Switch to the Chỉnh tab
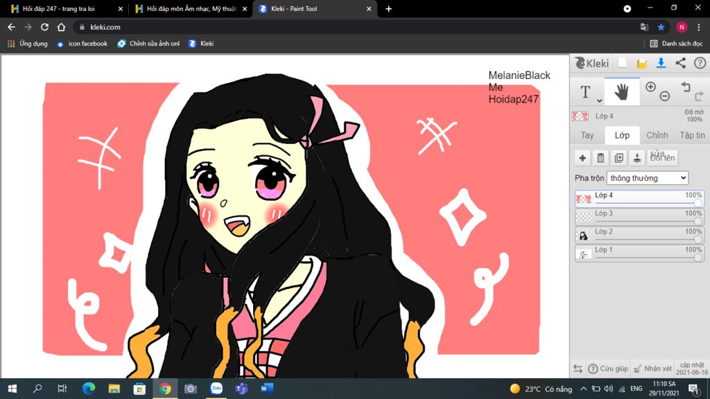Screen dimensions: 710x399 (x=657, y=135)
